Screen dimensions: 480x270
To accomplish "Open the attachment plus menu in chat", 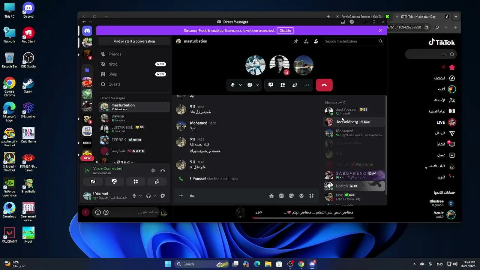I will [x=181, y=196].
